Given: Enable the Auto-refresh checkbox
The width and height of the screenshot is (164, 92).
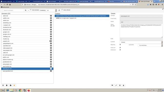Looking at the screenshot, I should [62, 10].
